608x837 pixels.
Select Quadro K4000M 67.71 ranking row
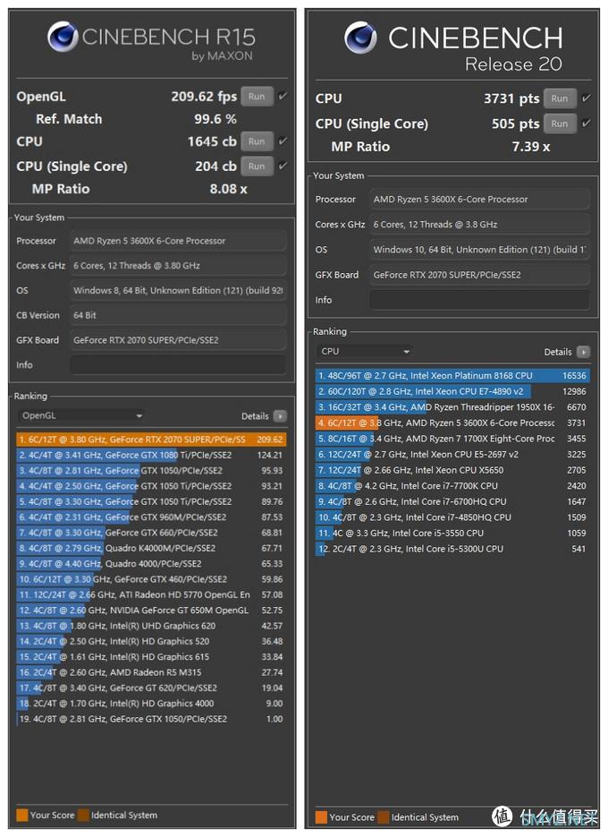click(x=151, y=548)
